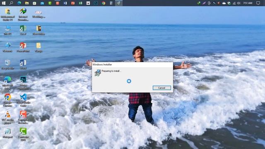Select the active Windows Installer taskbar icon
The image size is (265, 149).
(119, 3)
